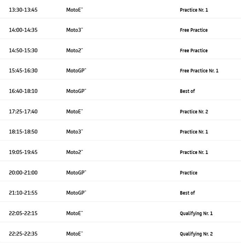Open MotoE Practice Nr. 2 session
The image size is (241, 243).
click(x=194, y=112)
